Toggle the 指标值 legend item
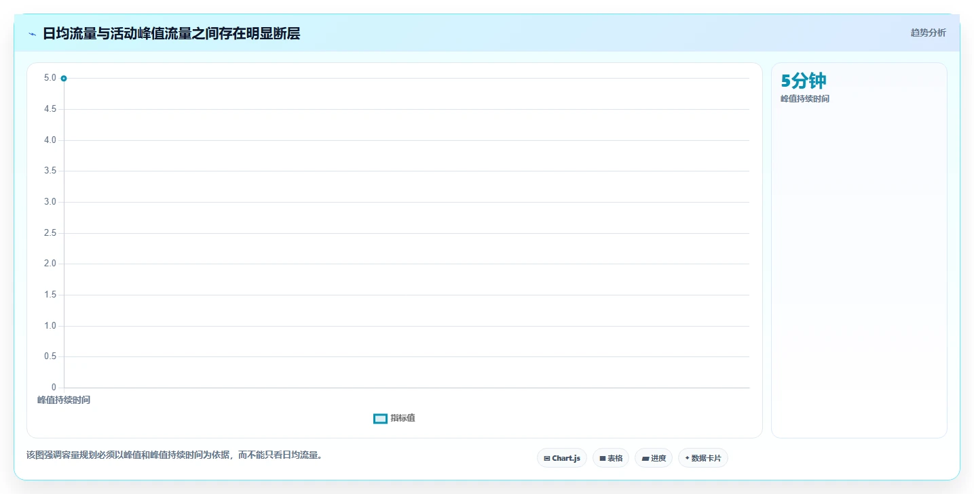 click(394, 418)
